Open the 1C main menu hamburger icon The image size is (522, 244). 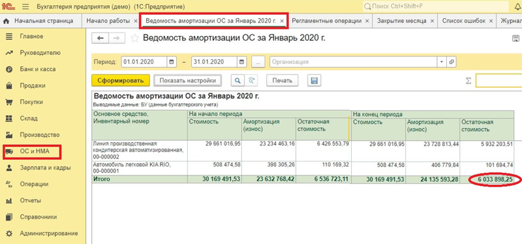(25, 7)
